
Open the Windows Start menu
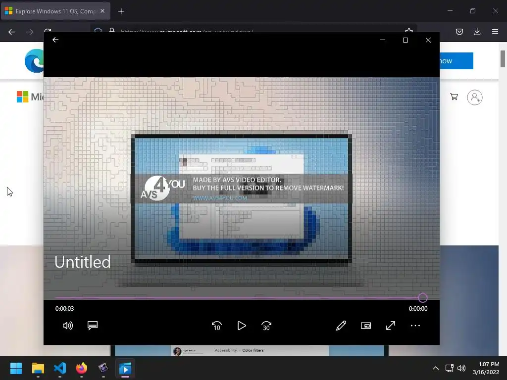pos(16,368)
